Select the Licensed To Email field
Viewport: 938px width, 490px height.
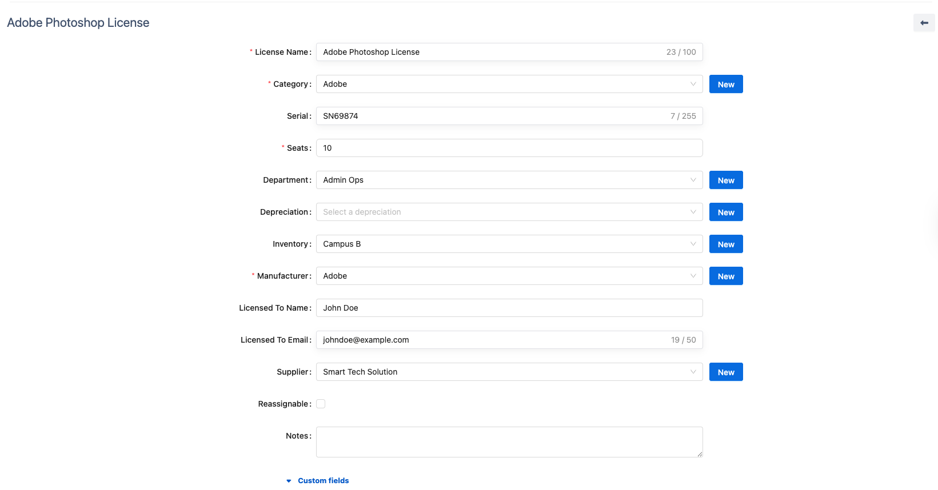(492, 340)
